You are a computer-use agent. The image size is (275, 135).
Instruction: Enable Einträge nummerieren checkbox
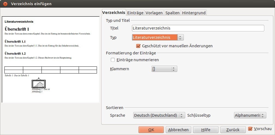[113, 60]
